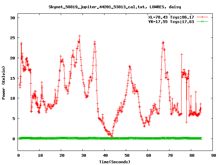Image resolution: width=220 pixels, height=165 pixels.
Task: Click x-axis tick label 30
Action: 84,155
